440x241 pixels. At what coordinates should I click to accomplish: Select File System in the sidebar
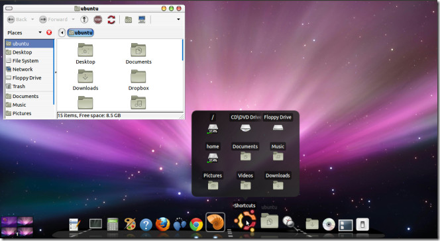point(29,61)
